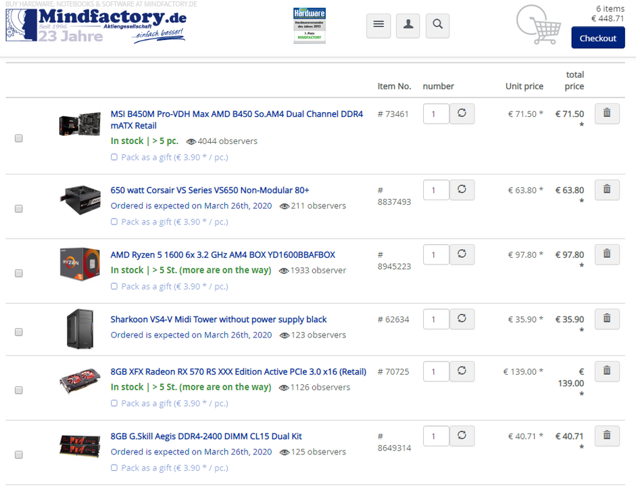Enable gift packing for Corsair VS650
This screenshot has width=636, height=487.
[114, 222]
